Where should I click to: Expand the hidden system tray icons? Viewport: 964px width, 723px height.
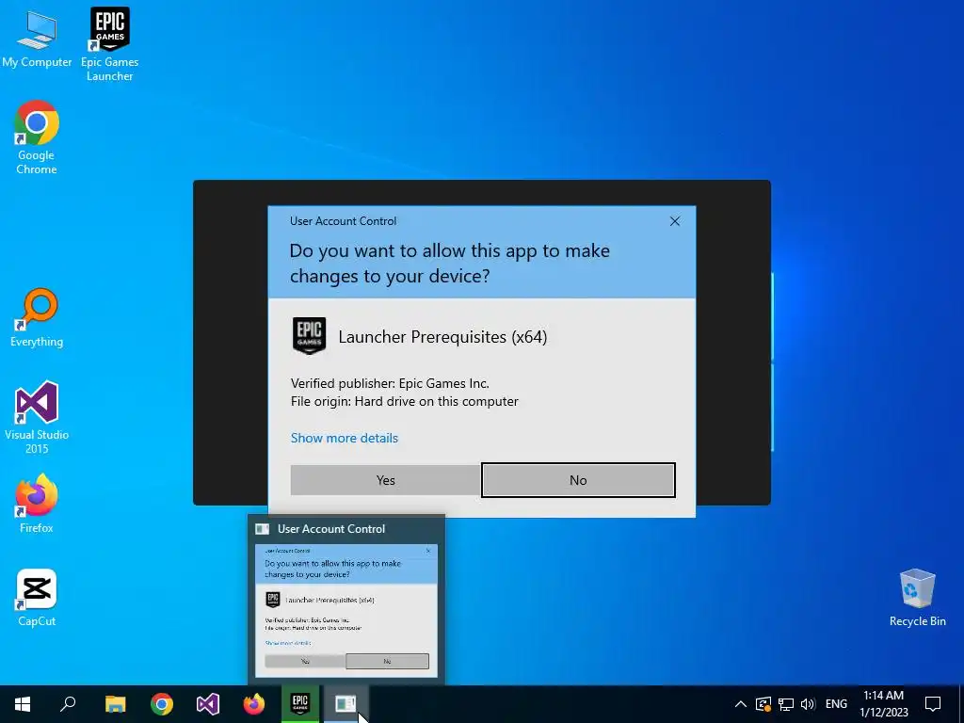tap(741, 704)
